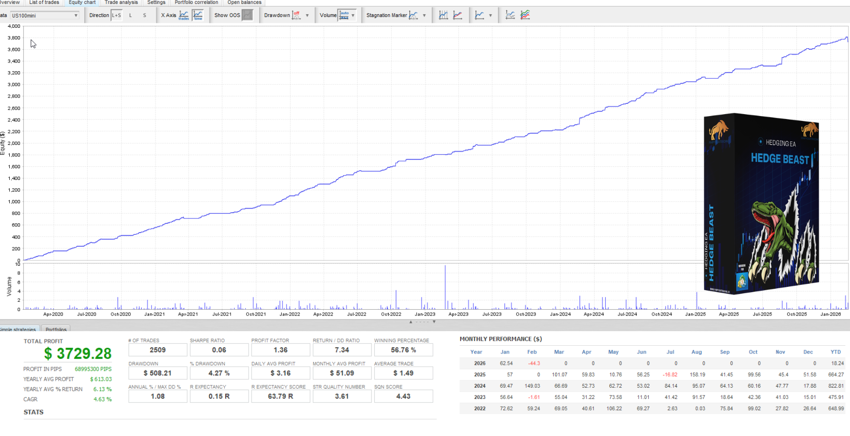Toggle the Show OOS button
The height and width of the screenshot is (436, 850).
[x=248, y=15]
